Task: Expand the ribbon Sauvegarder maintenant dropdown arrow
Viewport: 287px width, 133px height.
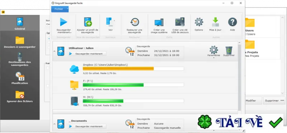Action: point(71,33)
